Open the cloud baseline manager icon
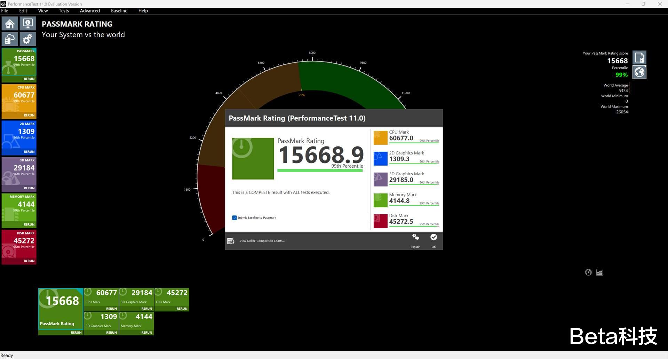 pyautogui.click(x=10, y=39)
